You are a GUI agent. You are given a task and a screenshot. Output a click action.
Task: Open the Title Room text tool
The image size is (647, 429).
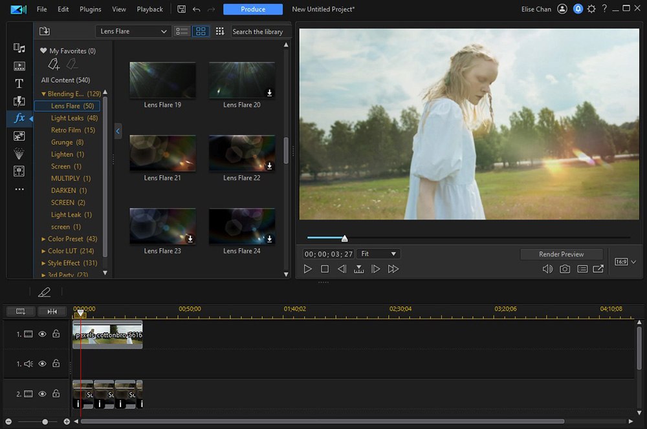19,83
